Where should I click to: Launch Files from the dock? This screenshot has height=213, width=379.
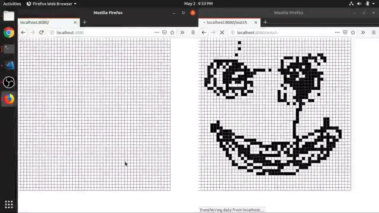(x=9, y=16)
